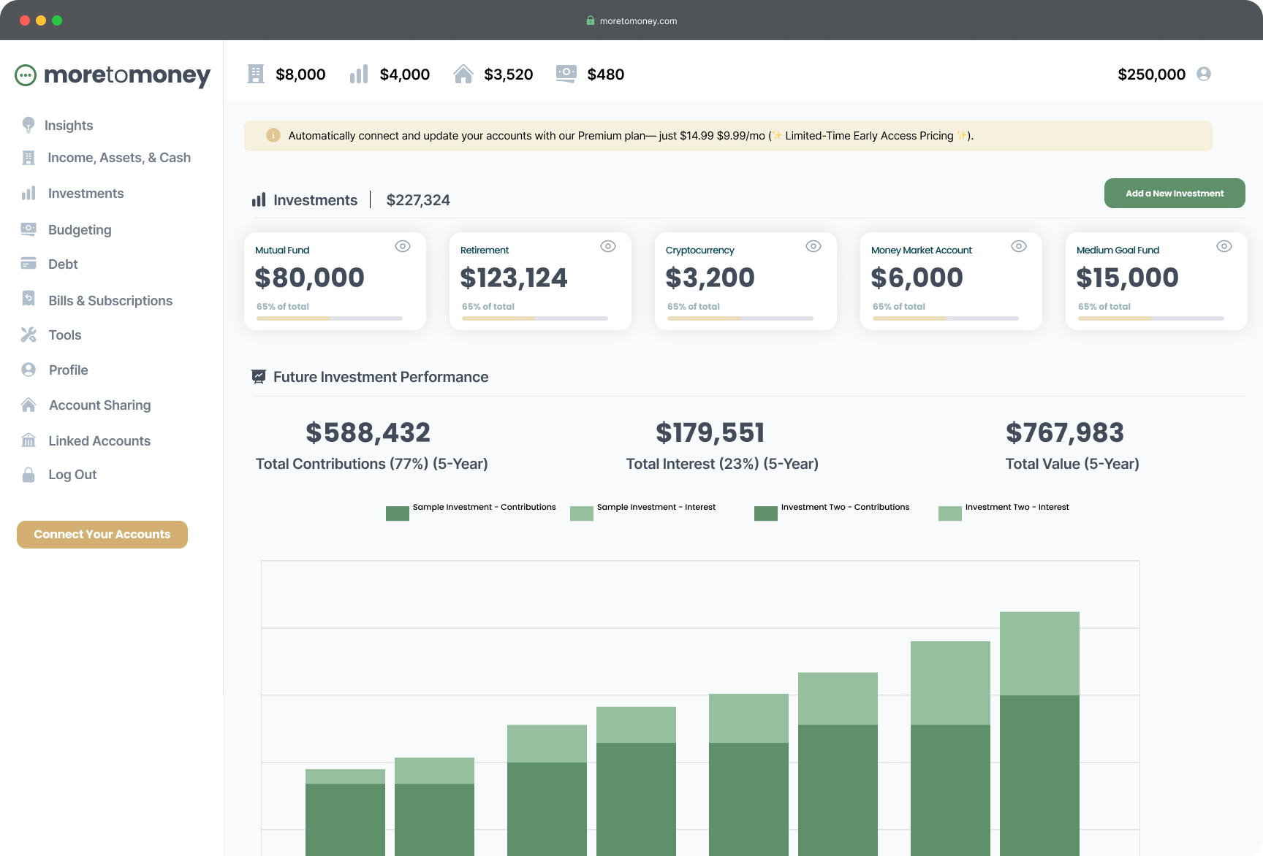The width and height of the screenshot is (1263, 856).
Task: Click the building icon beside $8,000
Action: point(255,74)
